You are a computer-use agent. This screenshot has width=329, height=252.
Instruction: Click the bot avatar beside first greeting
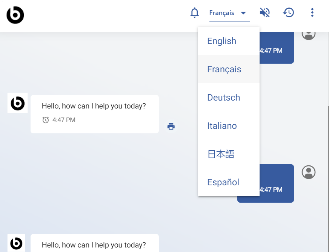[x=18, y=103]
